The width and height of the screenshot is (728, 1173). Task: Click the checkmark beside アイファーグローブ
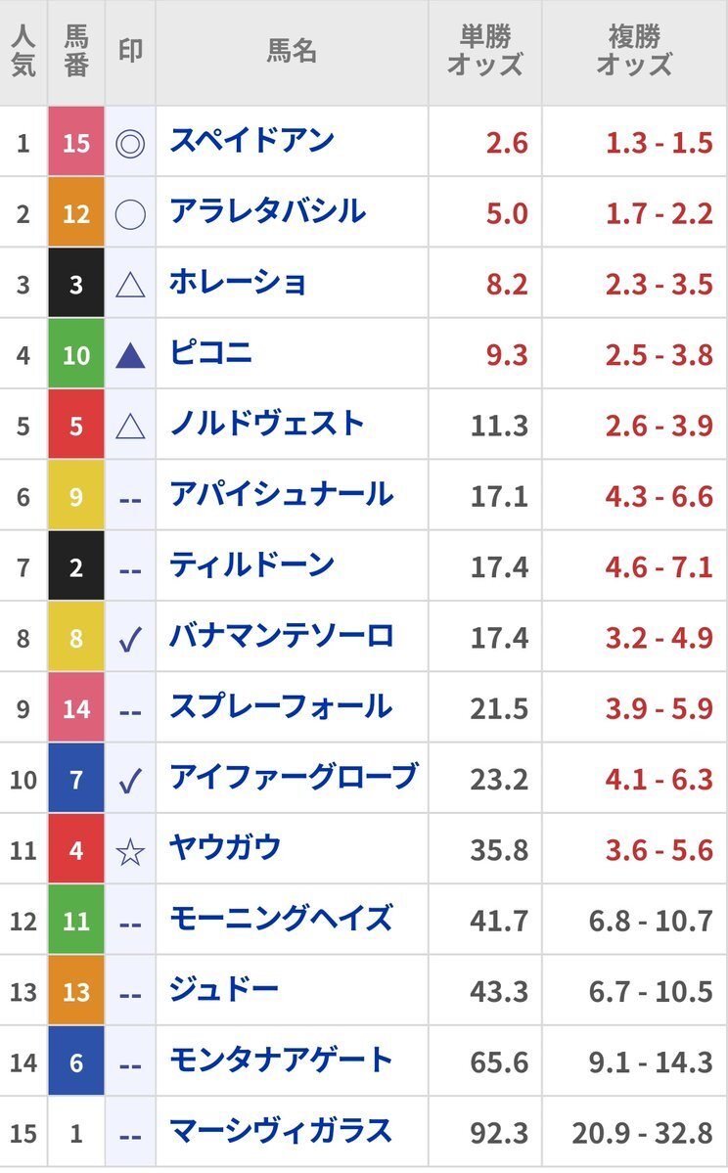coord(130,781)
